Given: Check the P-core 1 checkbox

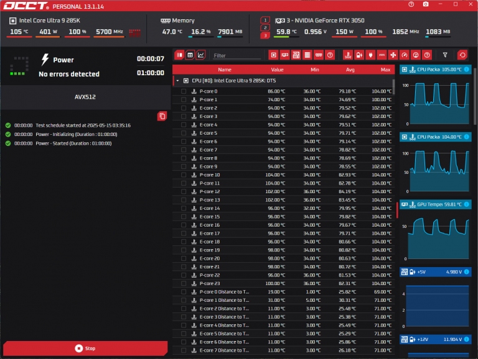Looking at the screenshot, I should coord(184,99).
